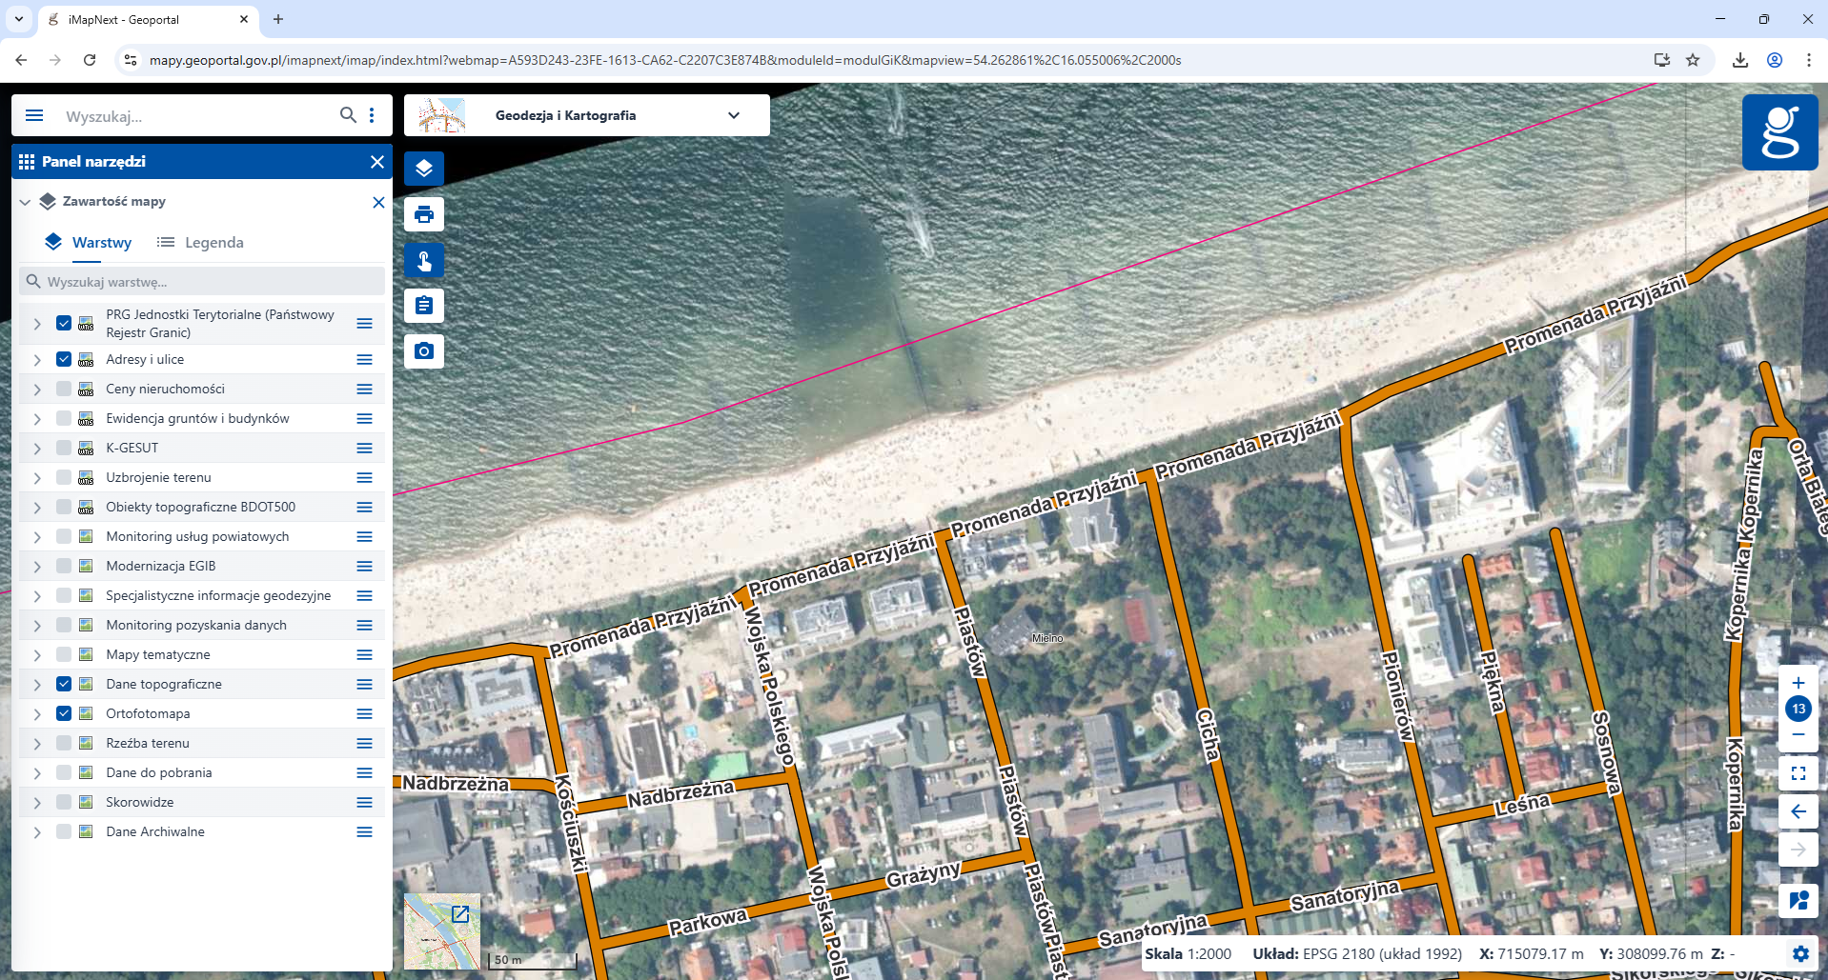Open map settings gear in status bar

1799,953
